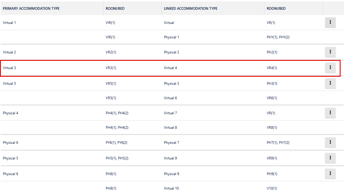The image size is (348, 194).
Task: Click the Primary Accommodation Type column header
Action: click(31, 9)
